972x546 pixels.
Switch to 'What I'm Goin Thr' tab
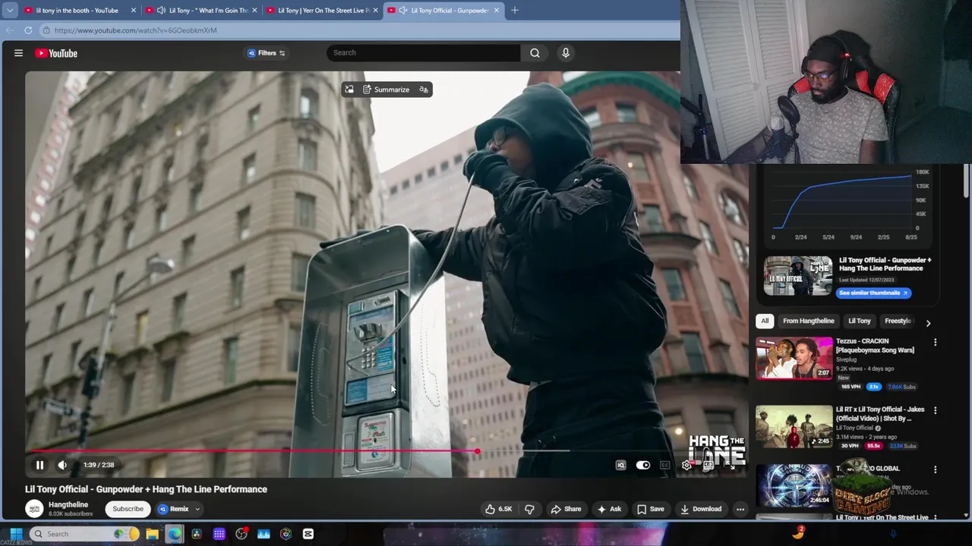click(x=201, y=11)
